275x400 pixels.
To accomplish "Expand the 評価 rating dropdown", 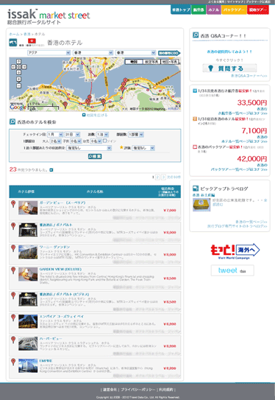I will pos(143,148).
